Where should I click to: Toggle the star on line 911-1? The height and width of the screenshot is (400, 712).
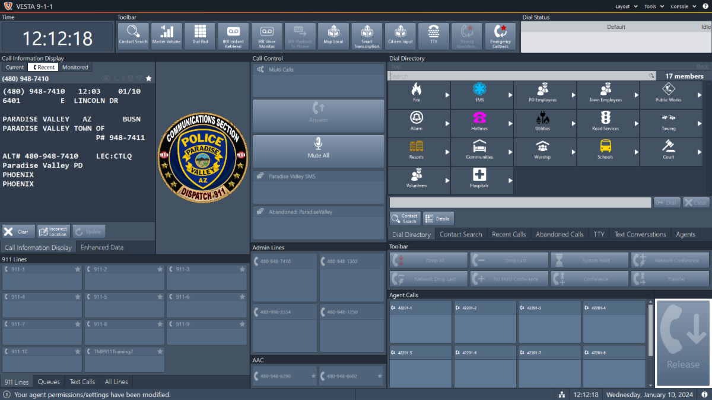click(x=77, y=270)
